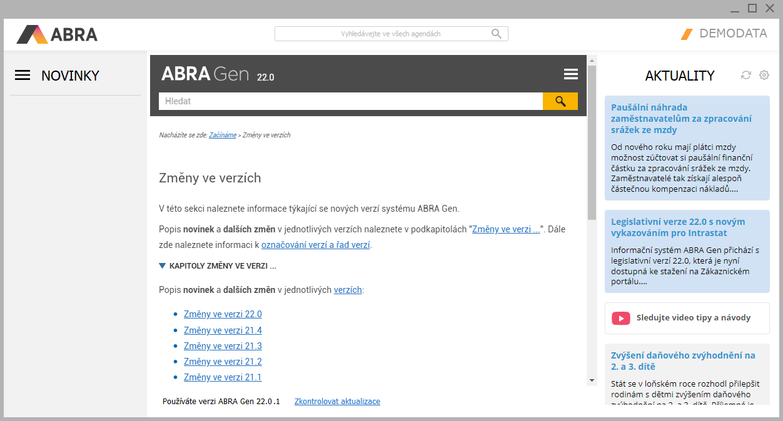Open Změny ve verzi 21.3 link
This screenshot has width=783, height=421.
(223, 346)
